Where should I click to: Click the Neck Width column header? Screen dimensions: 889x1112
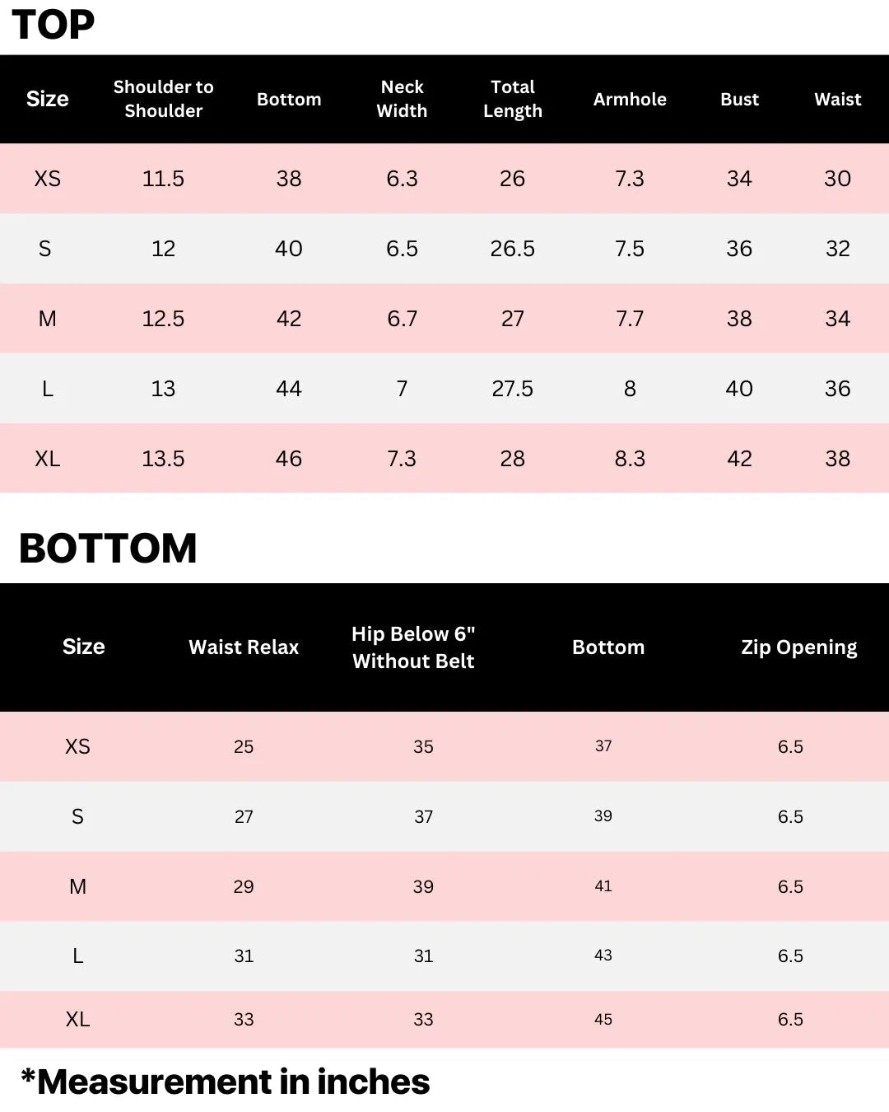(x=402, y=99)
